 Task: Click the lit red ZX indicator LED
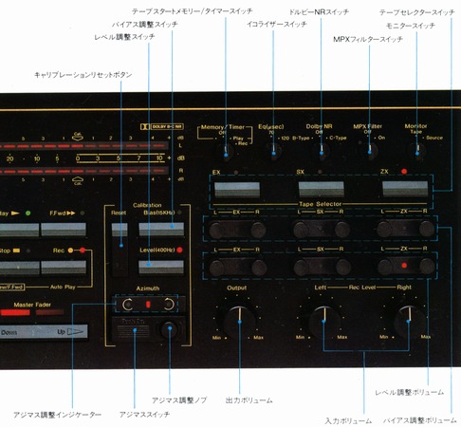[404, 172]
